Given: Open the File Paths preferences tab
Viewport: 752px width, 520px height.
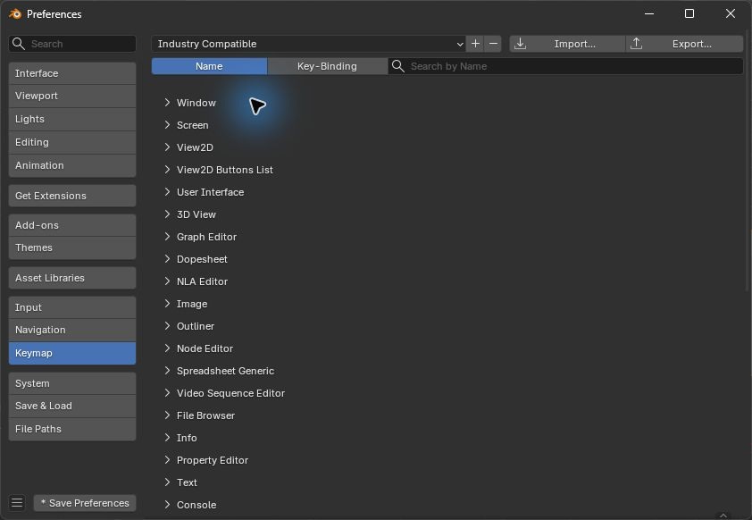Looking at the screenshot, I should coord(72,429).
